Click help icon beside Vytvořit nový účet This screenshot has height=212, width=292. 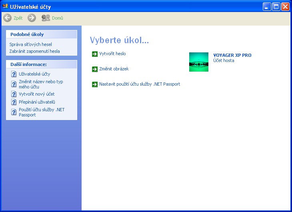pos(14,94)
